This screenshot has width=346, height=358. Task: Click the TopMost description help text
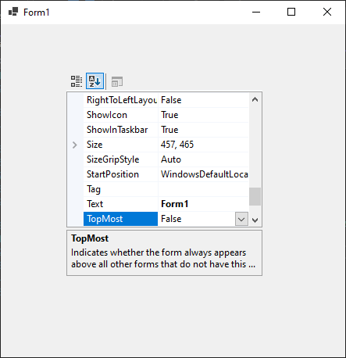point(163,258)
